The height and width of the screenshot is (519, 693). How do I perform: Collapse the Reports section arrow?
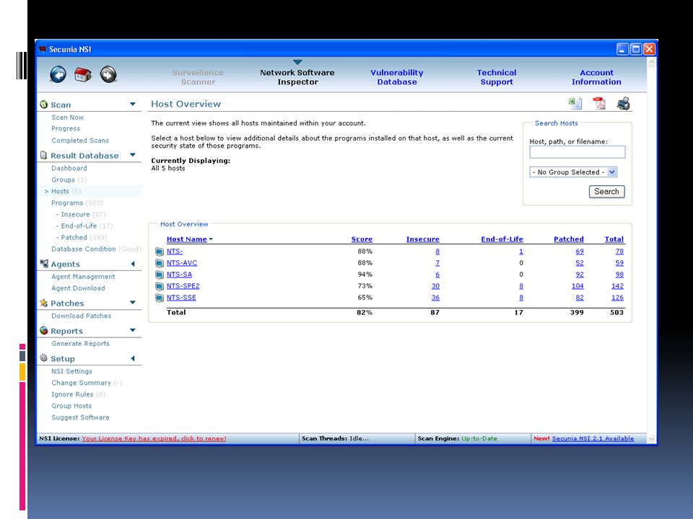pos(133,330)
